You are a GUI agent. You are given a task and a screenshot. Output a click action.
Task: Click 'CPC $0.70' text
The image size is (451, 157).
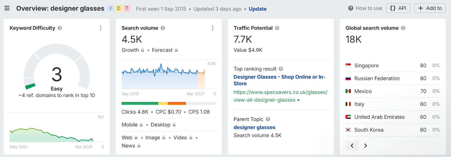pyautogui.click(x=168, y=112)
